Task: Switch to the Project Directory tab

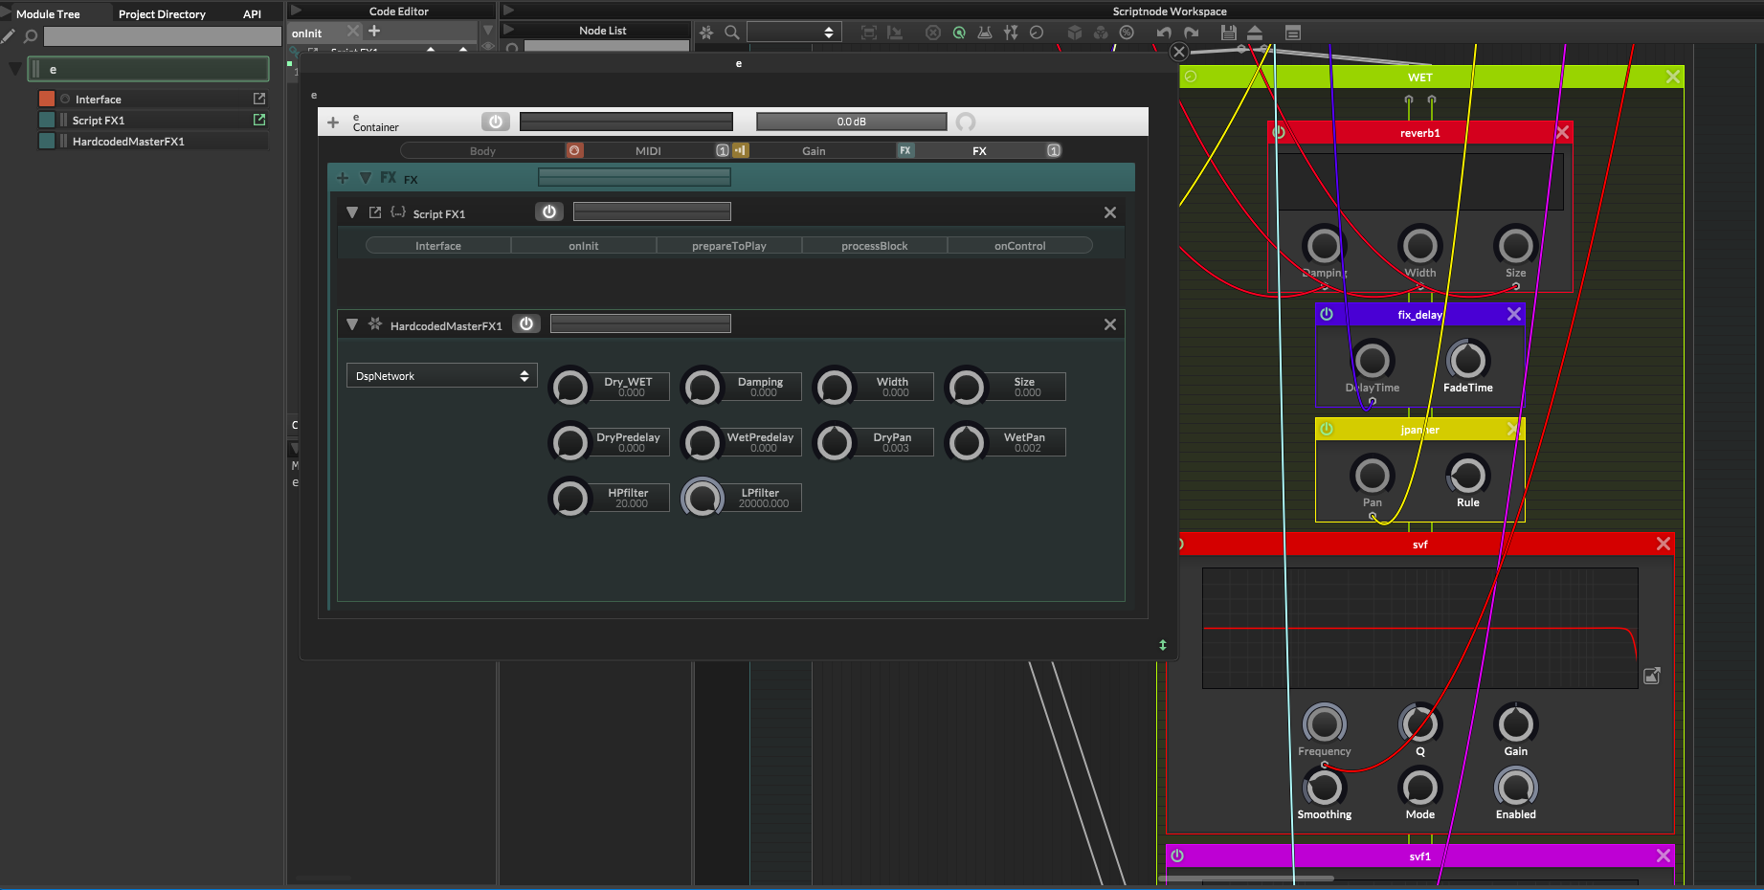Action: 162,14
